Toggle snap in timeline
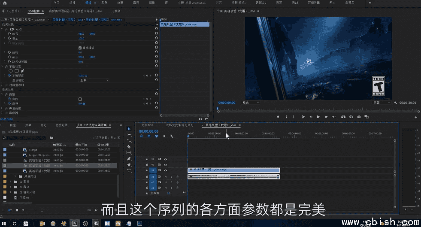Image resolution: width=421 pixels, height=227 pixels. (149, 136)
